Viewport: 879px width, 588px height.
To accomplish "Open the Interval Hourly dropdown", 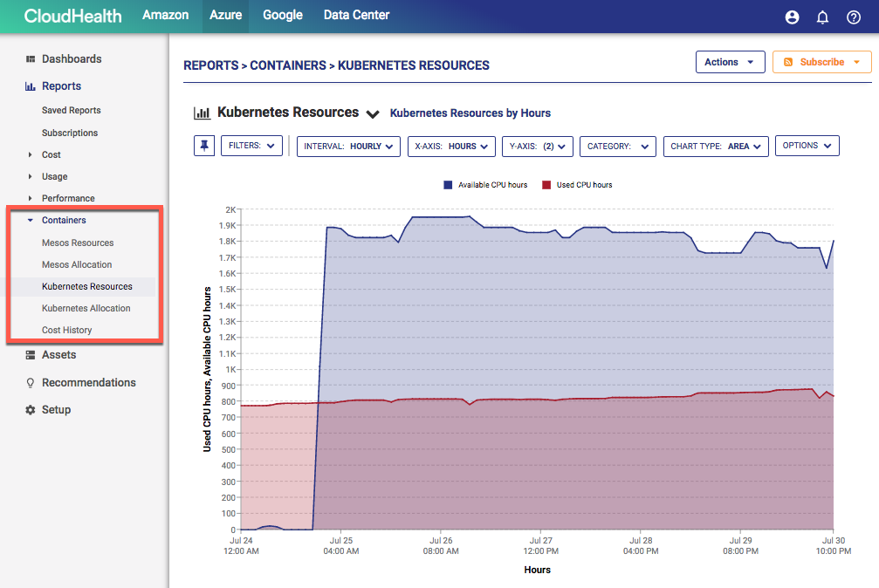I will tap(348, 147).
